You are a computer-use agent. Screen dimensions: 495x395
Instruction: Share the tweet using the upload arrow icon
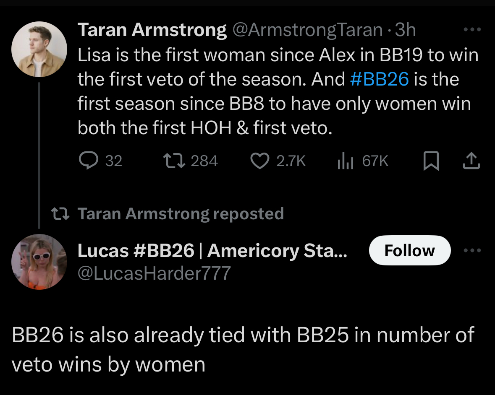coord(471,161)
